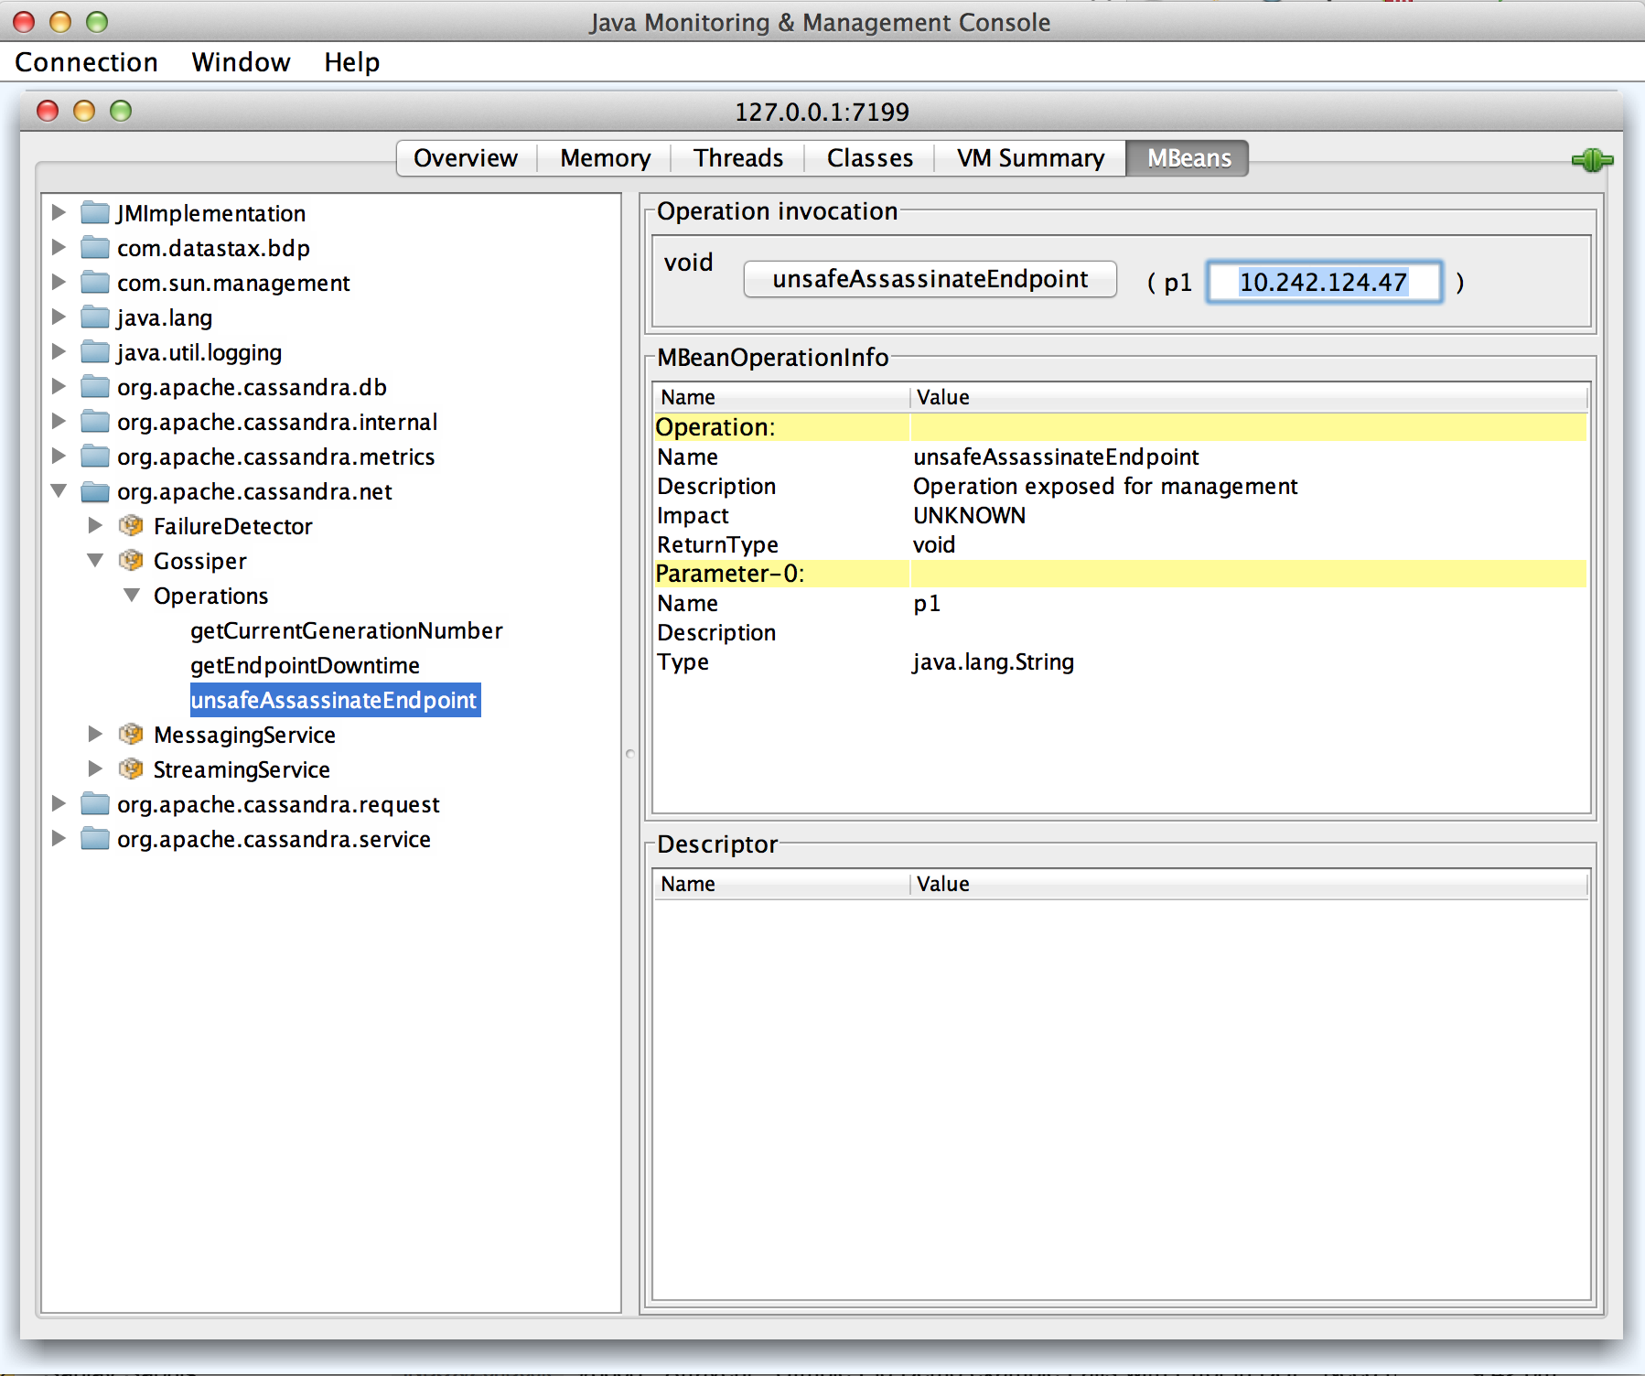Click the MessagingService MBean icon
This screenshot has height=1376, width=1645.
[131, 735]
